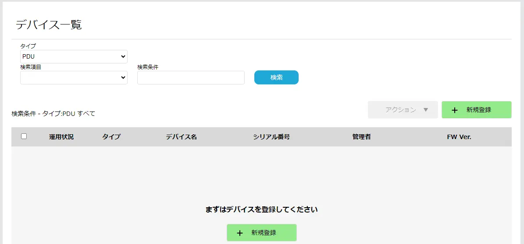Click the 検索条件 - タイプ:PDU すべて summary text

53,114
